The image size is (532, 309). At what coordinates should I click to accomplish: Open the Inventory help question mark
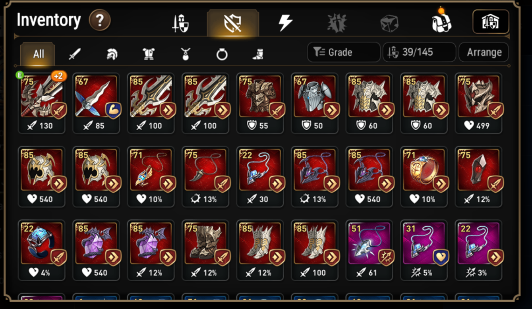(x=99, y=21)
